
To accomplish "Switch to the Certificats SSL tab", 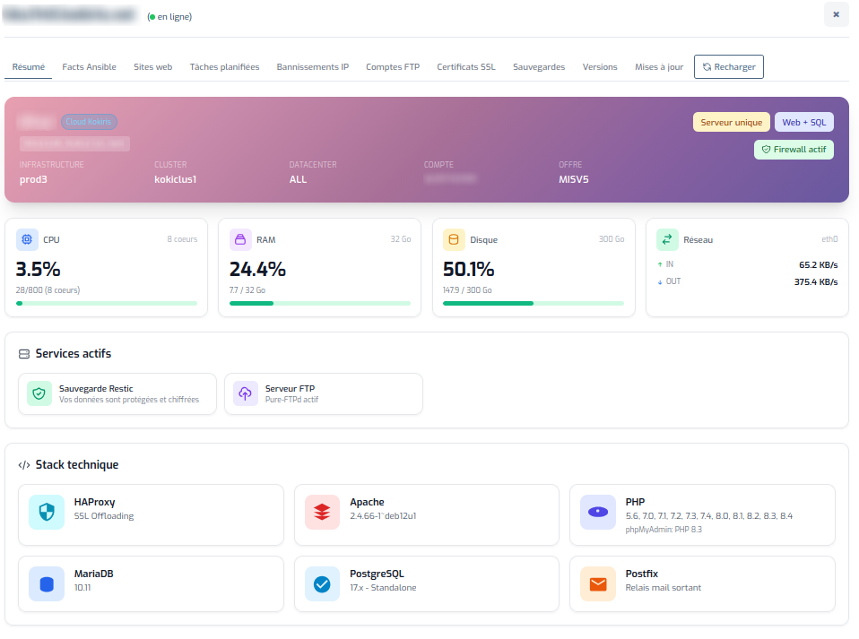I will (x=465, y=66).
